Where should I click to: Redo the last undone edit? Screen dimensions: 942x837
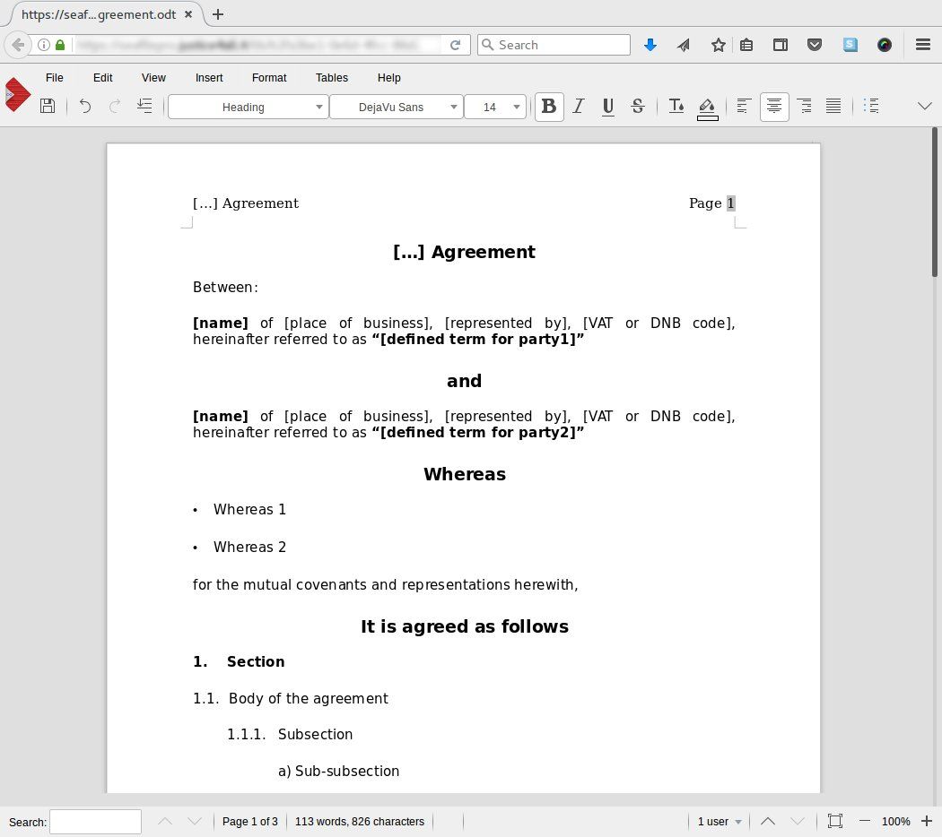[x=114, y=107]
